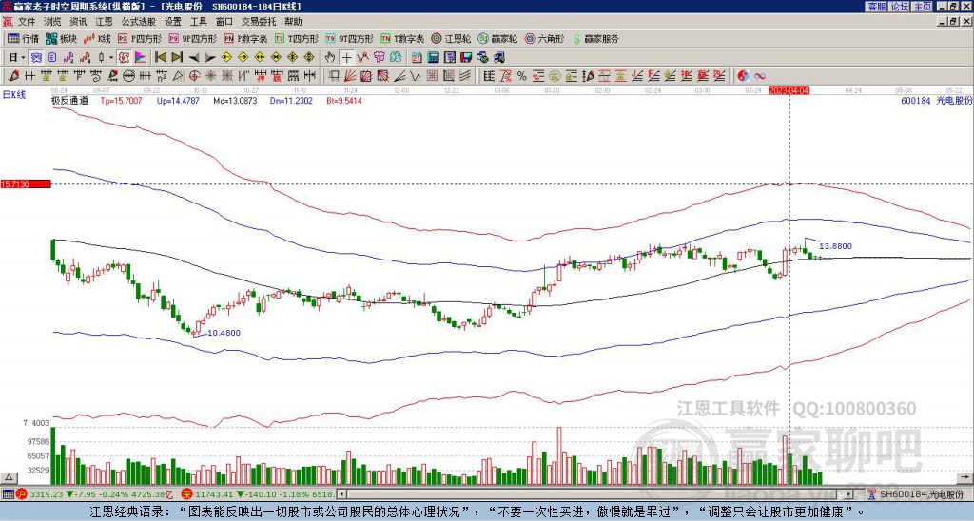The height and width of the screenshot is (521, 974).
Task: Click the 日K线 label
Action: [x=14, y=95]
